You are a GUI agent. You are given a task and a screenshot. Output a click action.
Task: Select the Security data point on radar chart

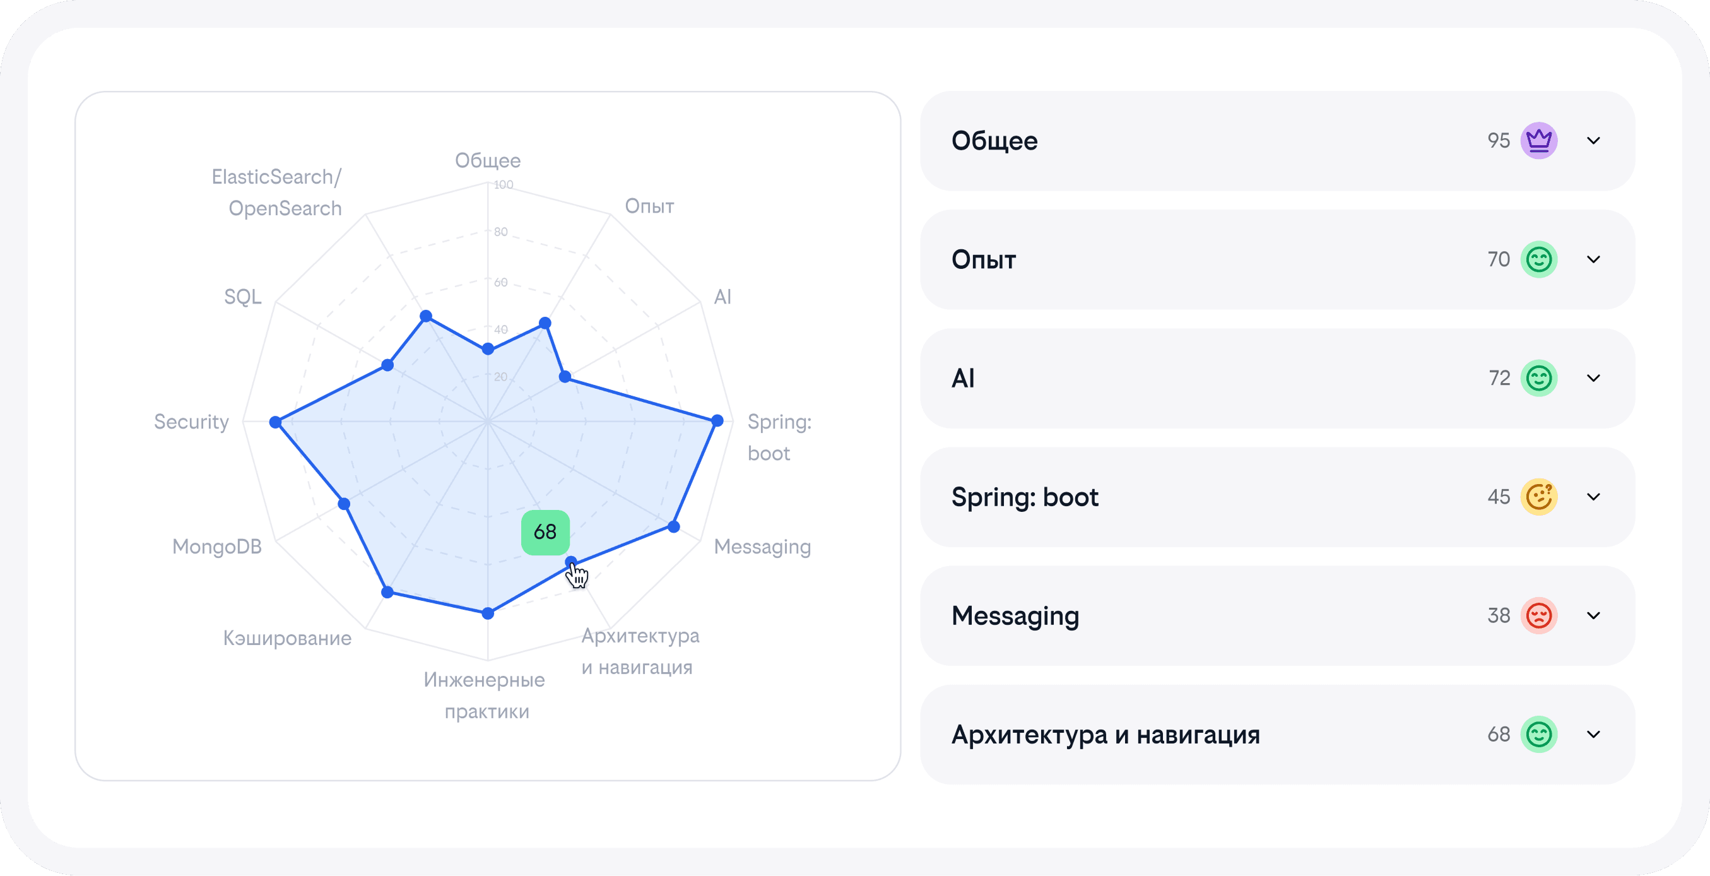click(276, 422)
